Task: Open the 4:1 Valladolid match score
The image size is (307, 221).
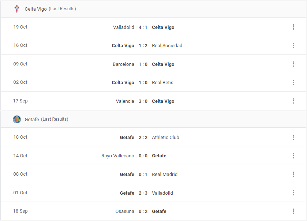Action: click(143, 27)
